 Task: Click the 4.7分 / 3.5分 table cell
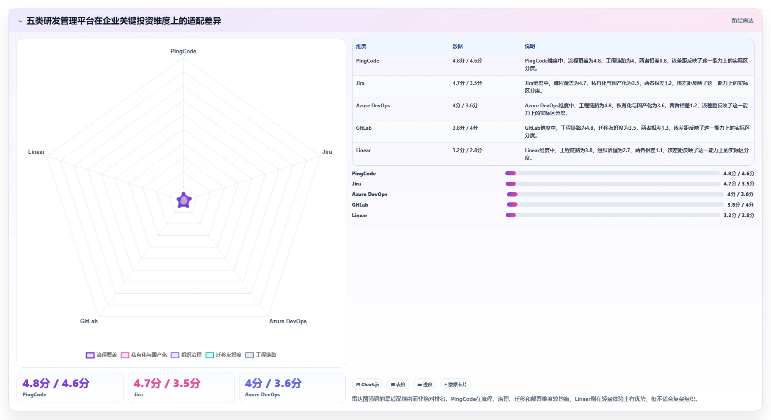tap(467, 83)
